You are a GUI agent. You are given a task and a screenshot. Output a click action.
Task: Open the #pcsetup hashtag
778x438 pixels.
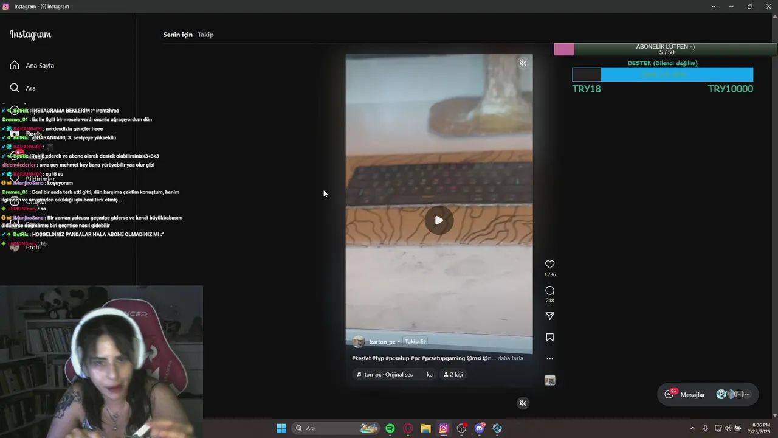pyautogui.click(x=398, y=358)
